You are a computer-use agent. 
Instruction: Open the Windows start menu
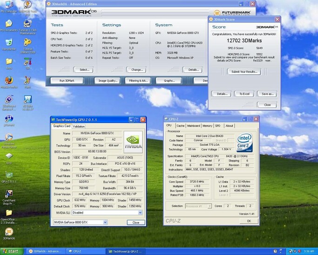[12, 251]
